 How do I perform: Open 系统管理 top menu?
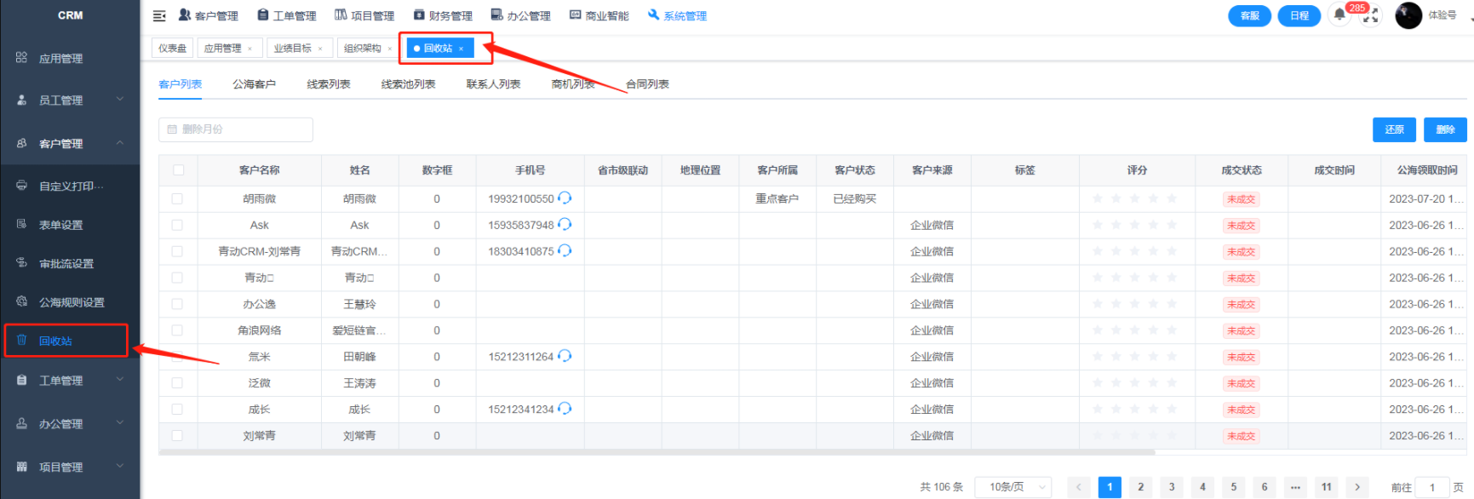pyautogui.click(x=677, y=15)
